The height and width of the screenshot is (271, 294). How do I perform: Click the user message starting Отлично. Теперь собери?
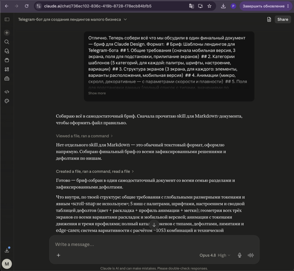point(169,66)
